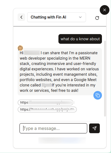Click the word MERN in the reply

tap(85, 58)
